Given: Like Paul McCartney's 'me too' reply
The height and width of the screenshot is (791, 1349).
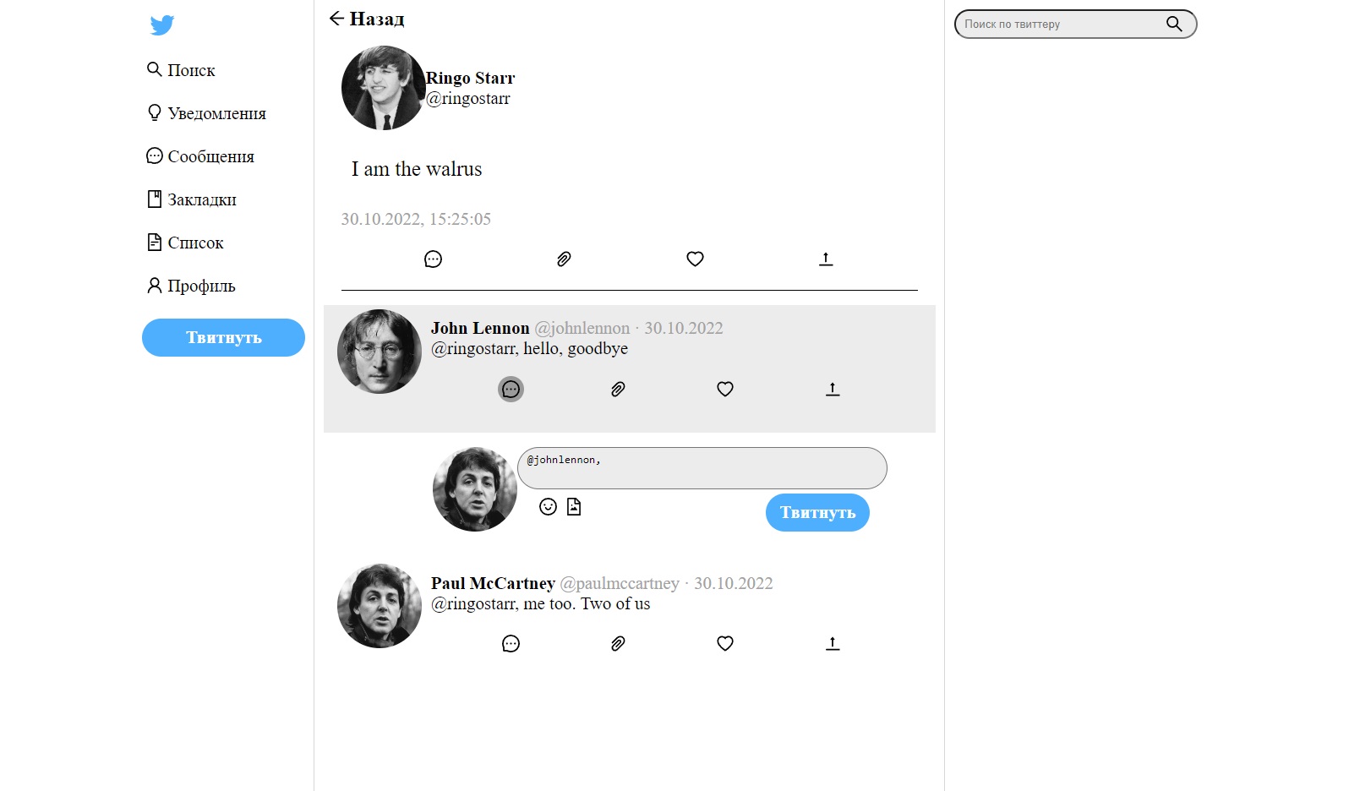Looking at the screenshot, I should pyautogui.click(x=724, y=643).
